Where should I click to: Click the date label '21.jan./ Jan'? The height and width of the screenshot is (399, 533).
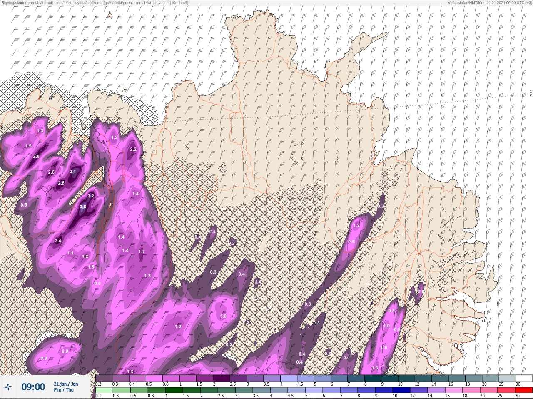pos(66,384)
